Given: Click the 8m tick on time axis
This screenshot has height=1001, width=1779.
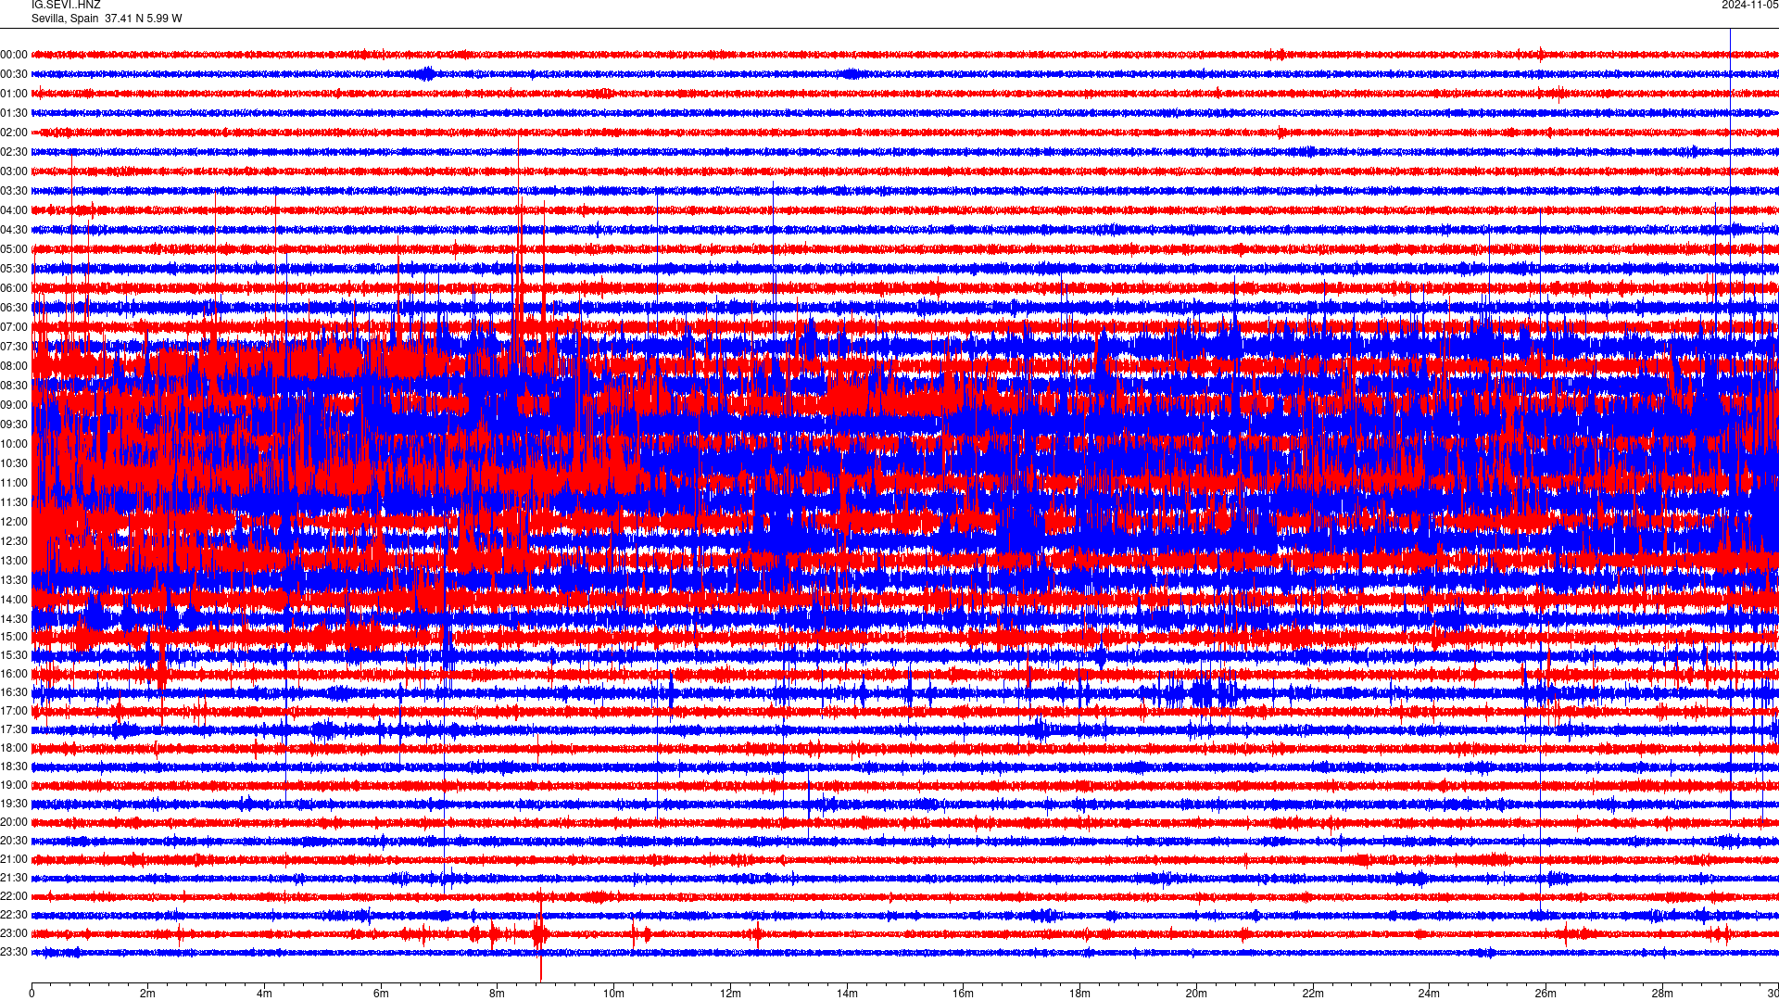Looking at the screenshot, I should (498, 994).
